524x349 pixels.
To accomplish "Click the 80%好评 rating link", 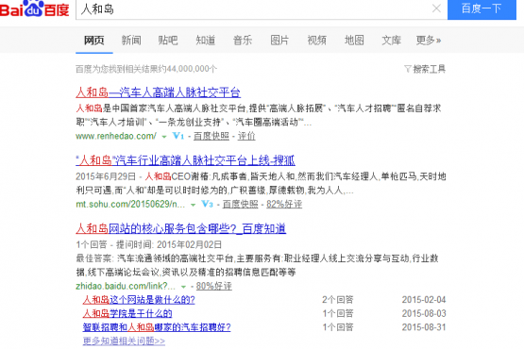I will tap(214, 286).
